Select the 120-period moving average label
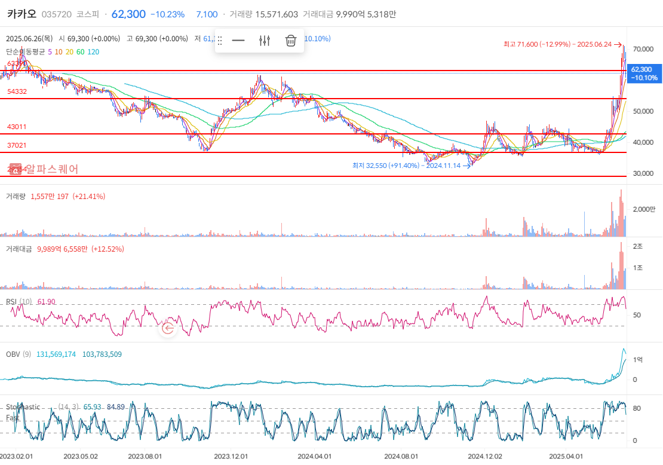Viewport: 663px width, 465px height. point(93,51)
